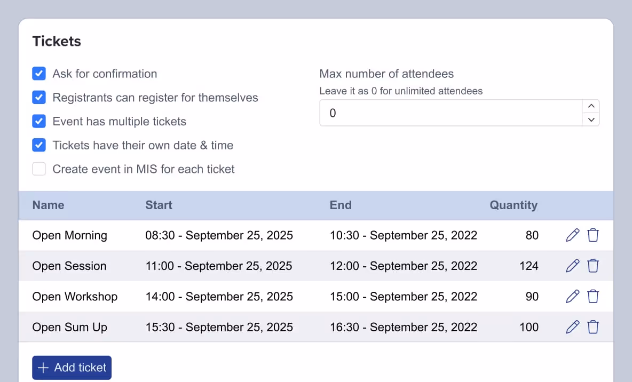Delete the Open Sum Up ticket
Screen dimensions: 632x382
[x=592, y=327]
